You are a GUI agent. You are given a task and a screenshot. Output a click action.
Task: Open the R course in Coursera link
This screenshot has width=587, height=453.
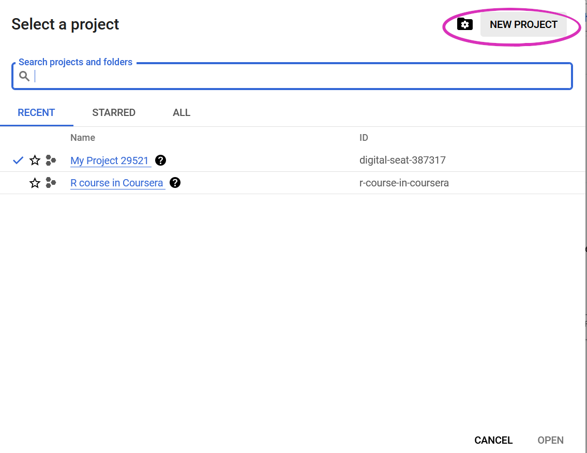[117, 183]
